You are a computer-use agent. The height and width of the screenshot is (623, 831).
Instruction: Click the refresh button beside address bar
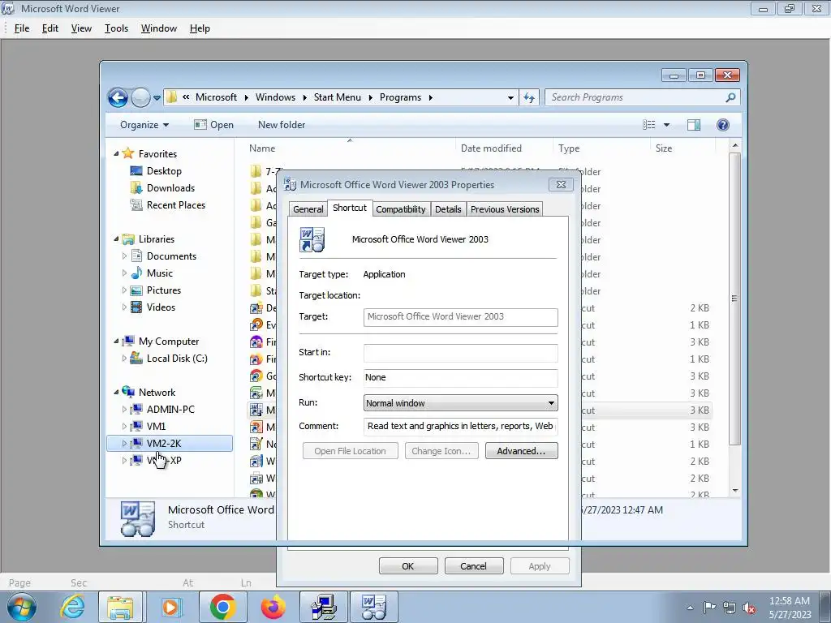click(x=529, y=97)
